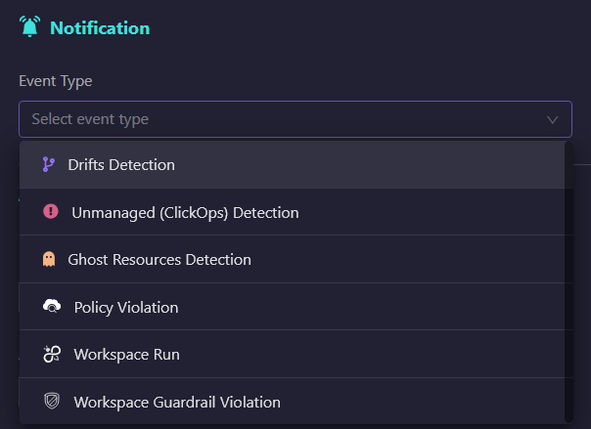Click the Workspace Run icon
The image size is (591, 429).
(52, 354)
